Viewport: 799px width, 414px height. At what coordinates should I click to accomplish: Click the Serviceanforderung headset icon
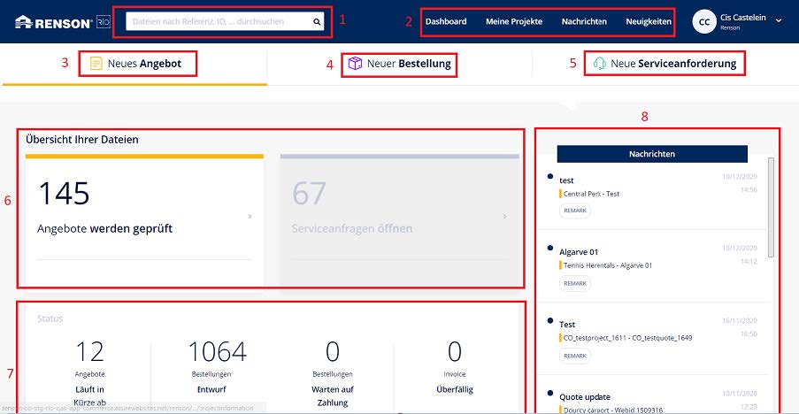pyautogui.click(x=599, y=64)
